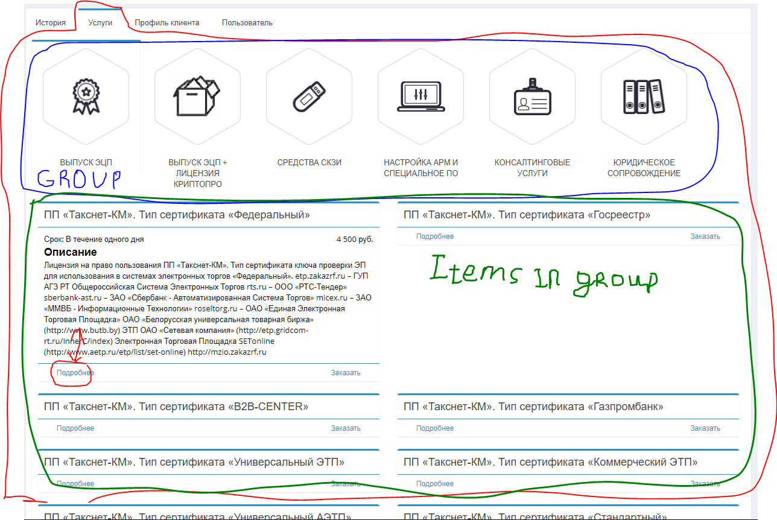Select the USB token СКЗИ icon
Viewport: 777px width, 520px height.
[x=309, y=97]
